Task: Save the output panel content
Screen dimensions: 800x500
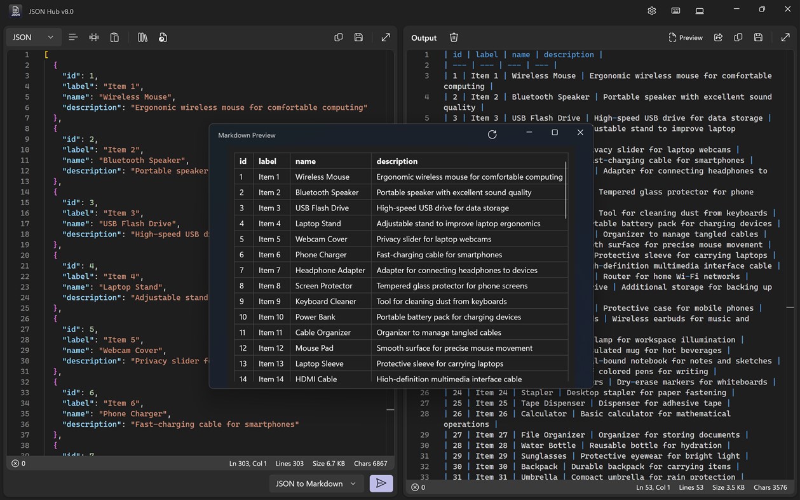Action: tap(758, 37)
